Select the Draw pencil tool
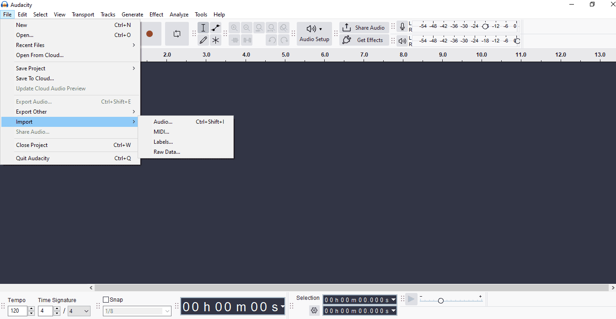This screenshot has width=616, height=319. coord(204,40)
